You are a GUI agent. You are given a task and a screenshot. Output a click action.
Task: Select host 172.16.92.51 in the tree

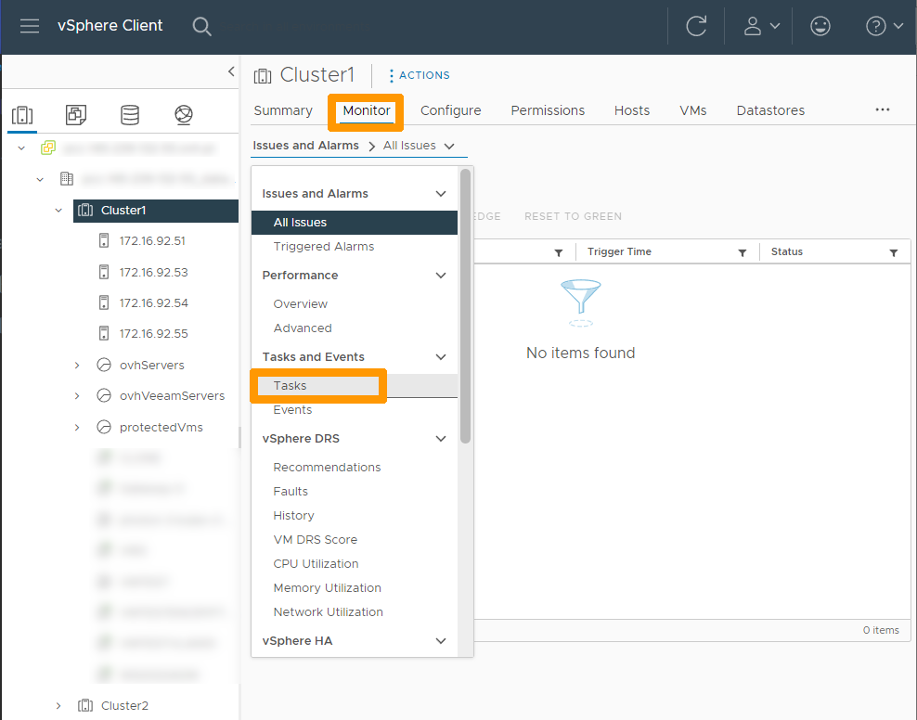(x=152, y=241)
